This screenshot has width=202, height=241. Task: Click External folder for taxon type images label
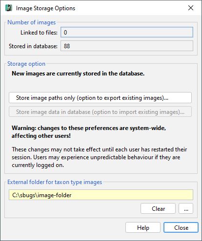point(55,182)
